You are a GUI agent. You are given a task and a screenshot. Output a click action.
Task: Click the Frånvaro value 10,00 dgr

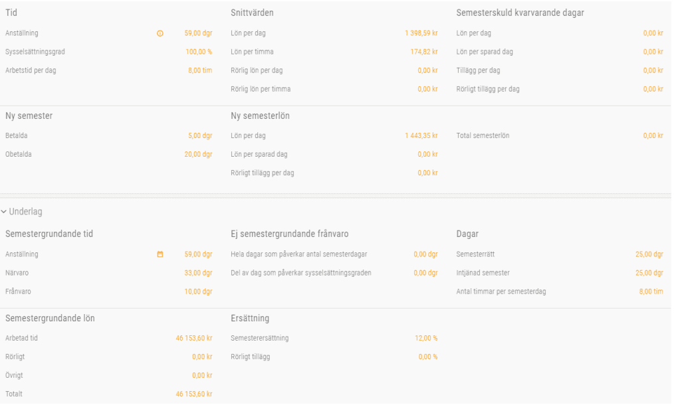(198, 291)
